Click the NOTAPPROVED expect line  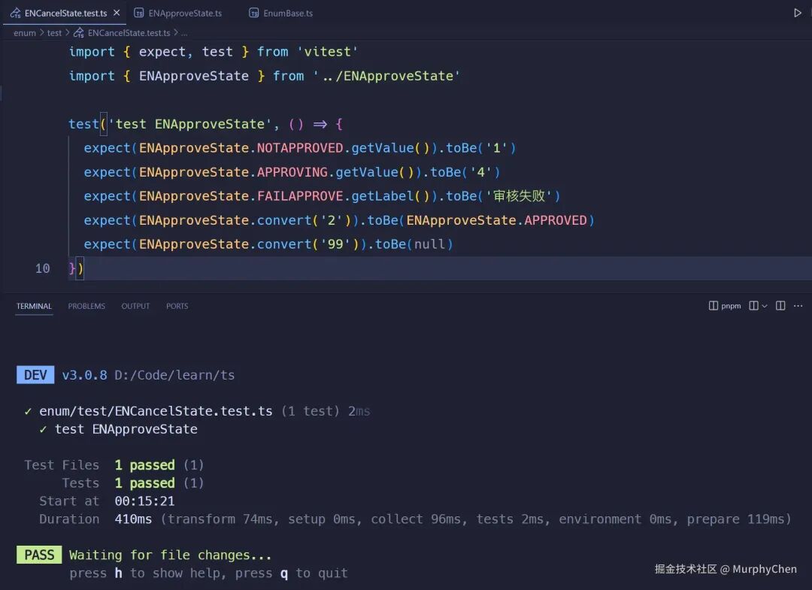pyautogui.click(x=300, y=148)
